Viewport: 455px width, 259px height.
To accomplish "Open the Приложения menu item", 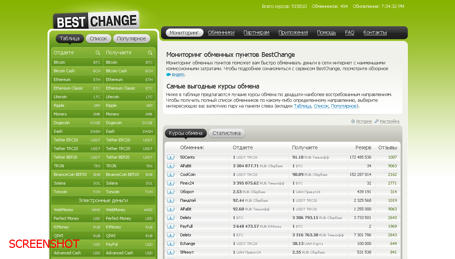I will [x=293, y=33].
